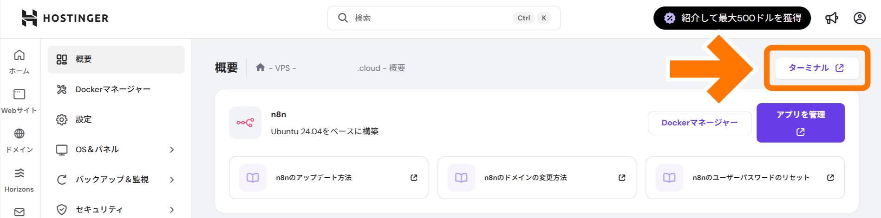Open Dockerマネージャー in the sidebar menu
This screenshot has height=218, width=881.
click(113, 89)
